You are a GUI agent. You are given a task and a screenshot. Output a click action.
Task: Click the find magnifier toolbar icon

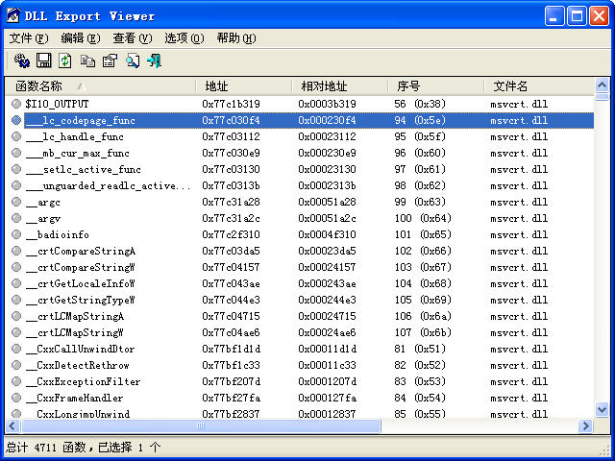[x=133, y=61]
